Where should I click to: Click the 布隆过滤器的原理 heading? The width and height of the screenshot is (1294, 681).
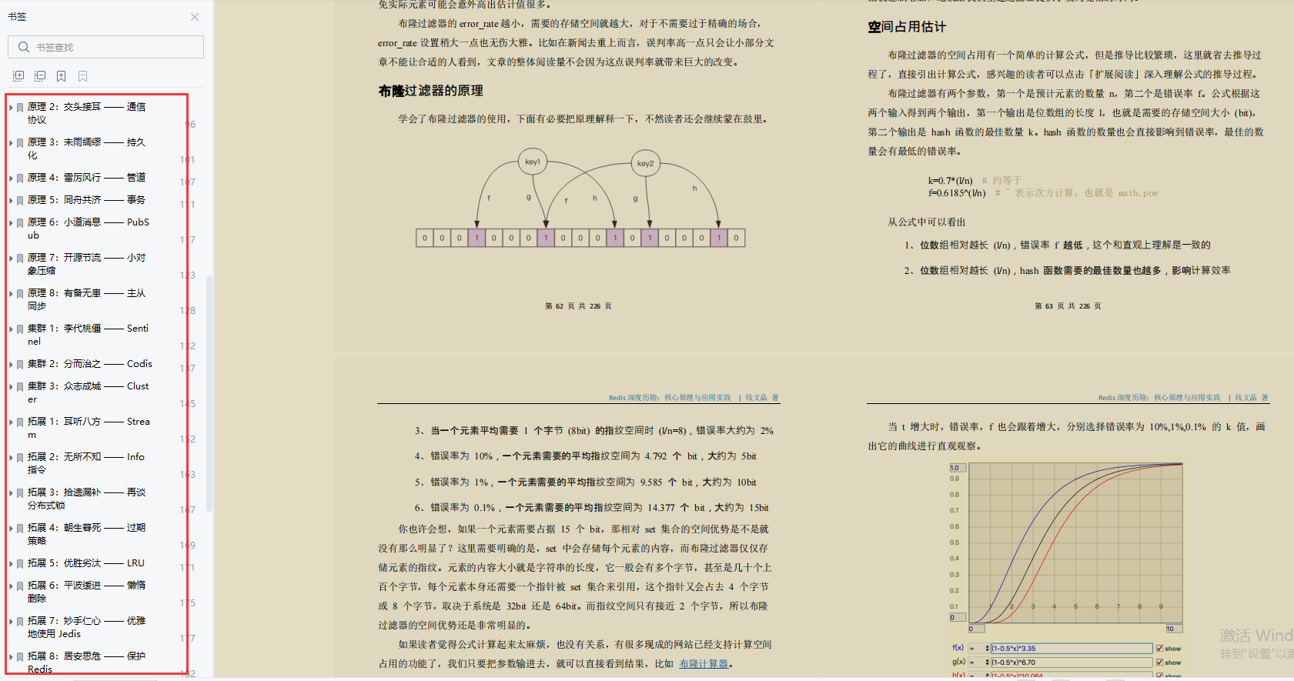[x=430, y=91]
